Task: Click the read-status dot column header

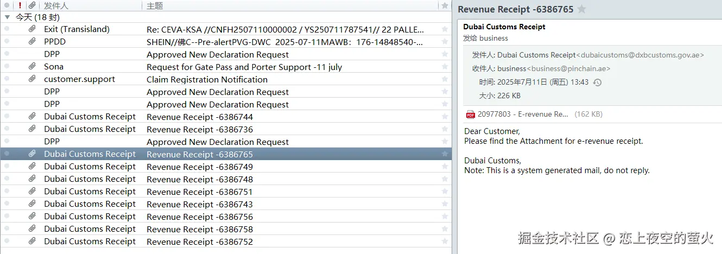Action: (x=7, y=5)
